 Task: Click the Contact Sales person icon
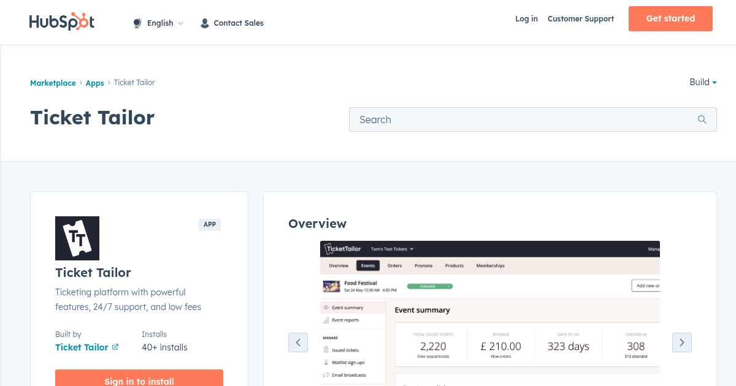coord(205,23)
